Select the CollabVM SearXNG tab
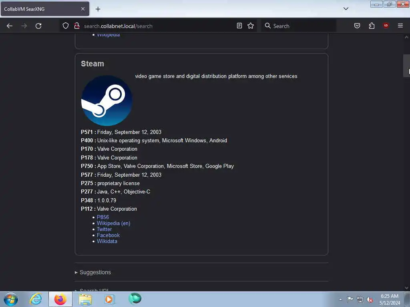The width and height of the screenshot is (410, 307). pos(45,9)
